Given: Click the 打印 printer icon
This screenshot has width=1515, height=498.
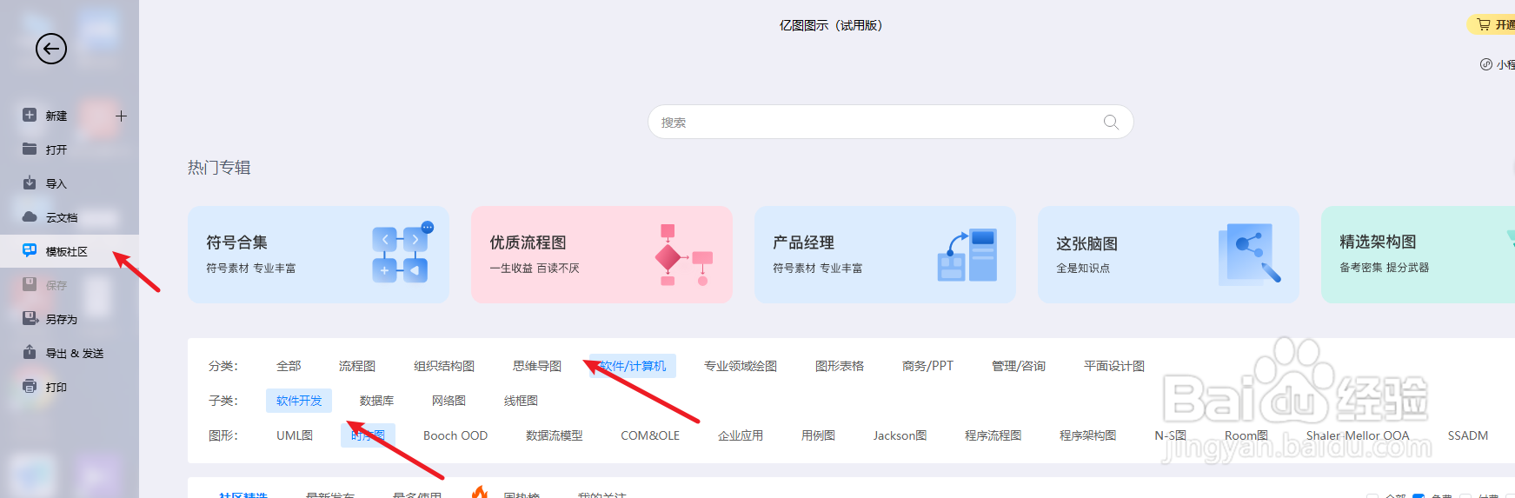Looking at the screenshot, I should point(30,386).
